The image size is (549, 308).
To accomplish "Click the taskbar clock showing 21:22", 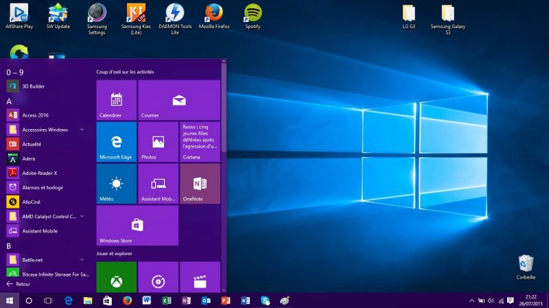I will coord(530,300).
